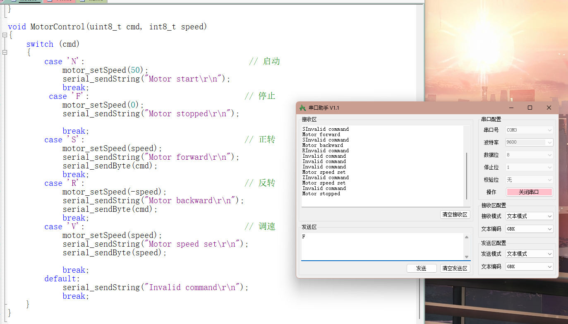Click the default: code line
Viewport: 568px width, 324px height.
62,279
